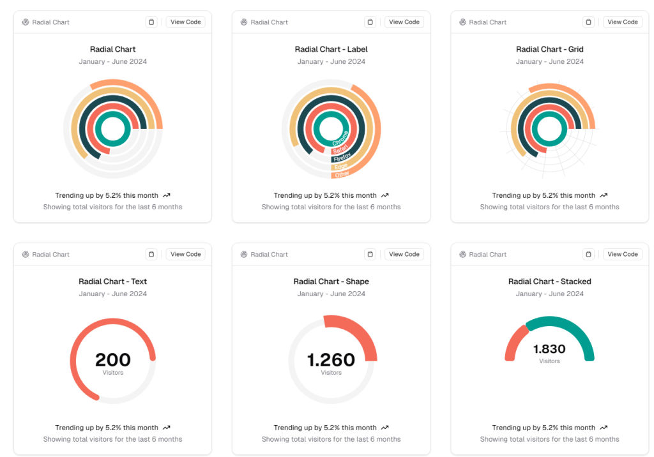Click radial chart icon in Stacked card header
The width and height of the screenshot is (654, 457).
coord(462,255)
